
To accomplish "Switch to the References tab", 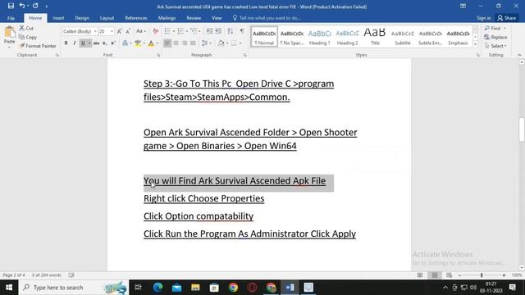I will (x=136, y=18).
